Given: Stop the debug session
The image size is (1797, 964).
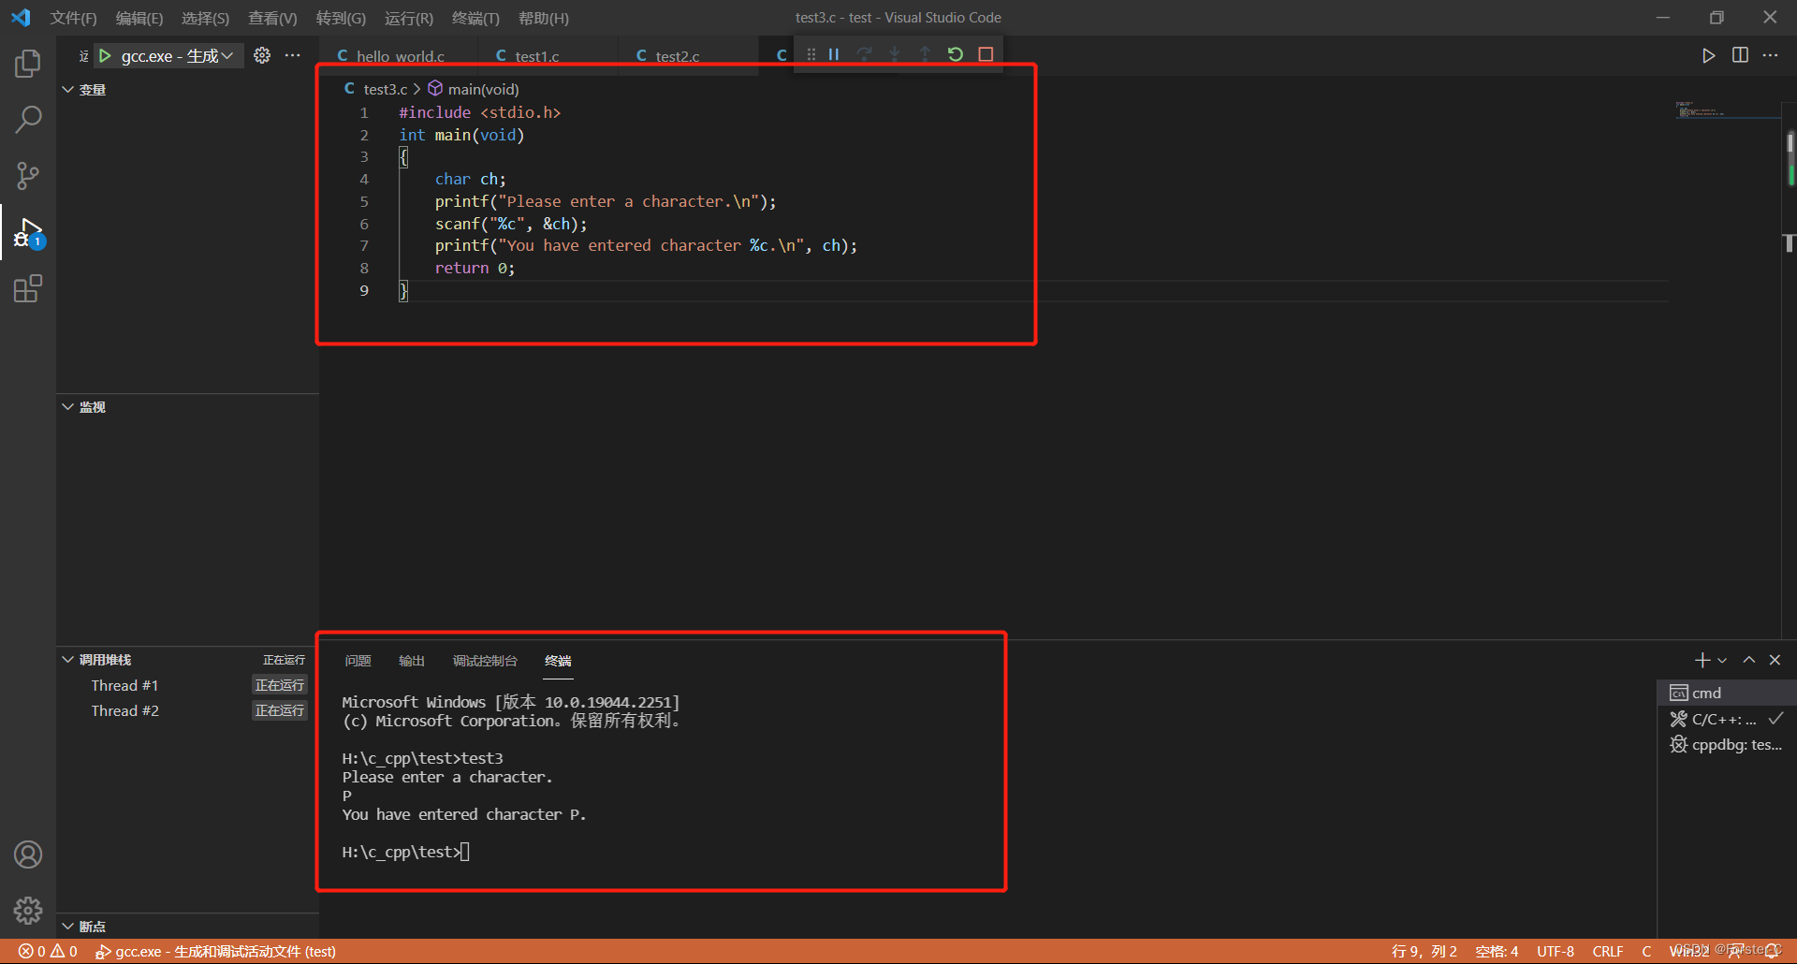Looking at the screenshot, I should click(986, 54).
